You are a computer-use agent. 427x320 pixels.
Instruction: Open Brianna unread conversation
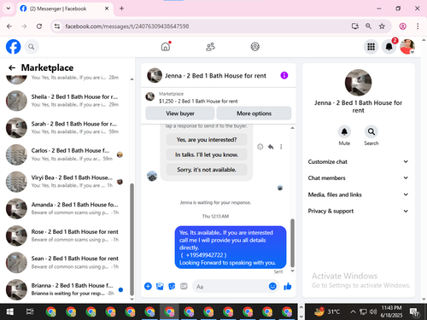(x=66, y=289)
